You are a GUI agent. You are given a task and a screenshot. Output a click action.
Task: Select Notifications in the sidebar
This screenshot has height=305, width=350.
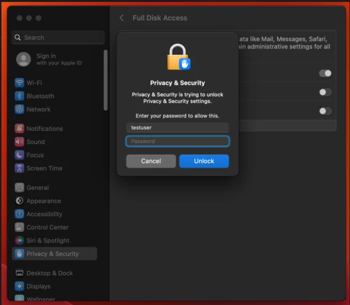click(x=45, y=129)
